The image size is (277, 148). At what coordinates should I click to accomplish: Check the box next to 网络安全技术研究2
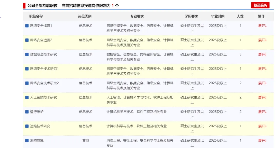coord(27,83)
